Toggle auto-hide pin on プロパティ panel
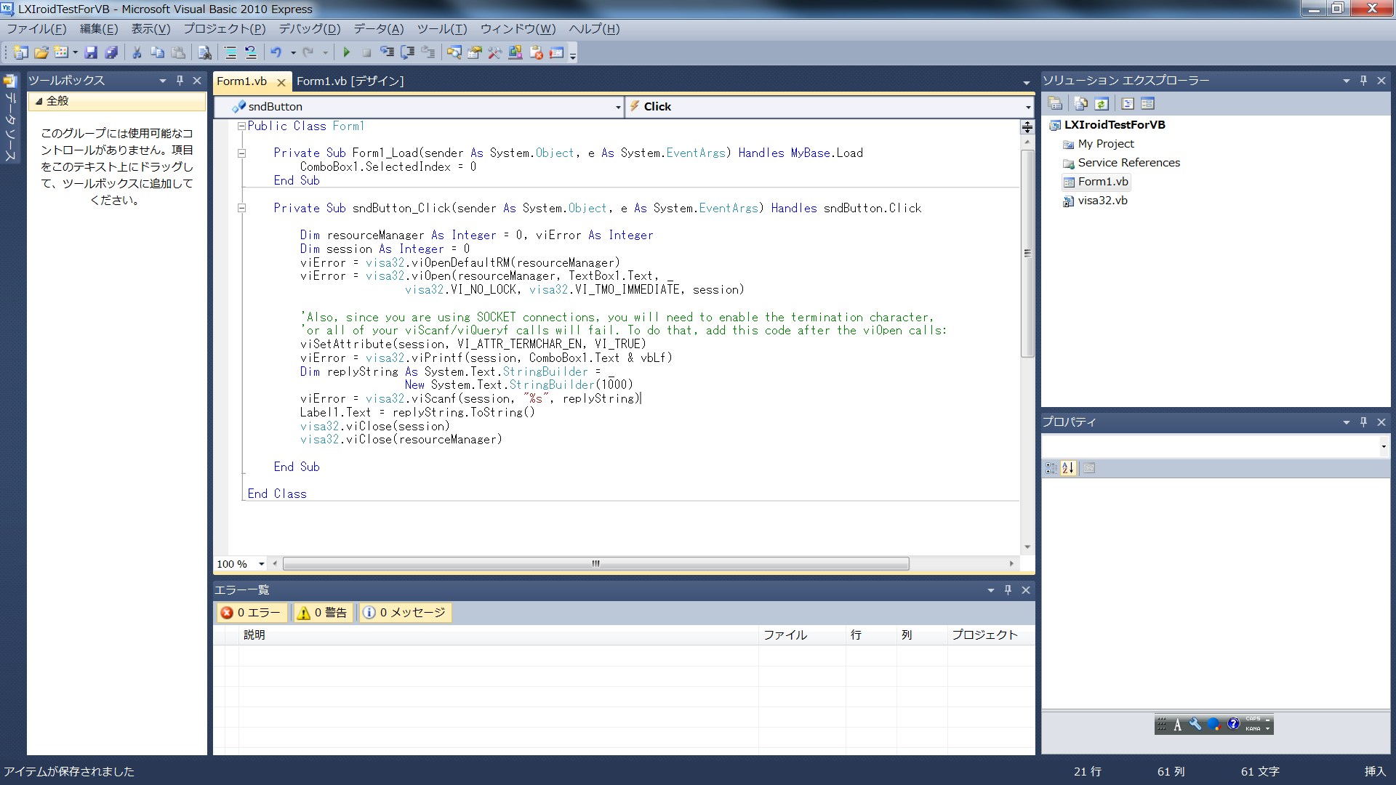 [1363, 422]
